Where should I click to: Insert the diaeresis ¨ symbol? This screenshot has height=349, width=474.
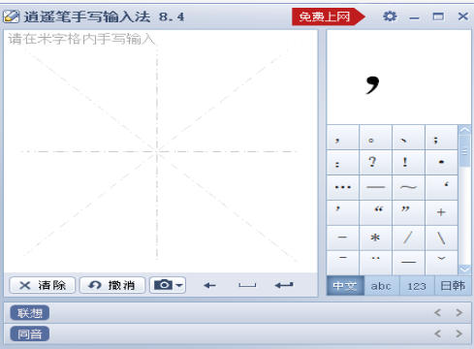coord(376,263)
